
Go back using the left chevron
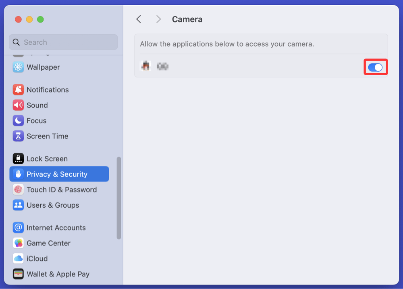tap(139, 19)
